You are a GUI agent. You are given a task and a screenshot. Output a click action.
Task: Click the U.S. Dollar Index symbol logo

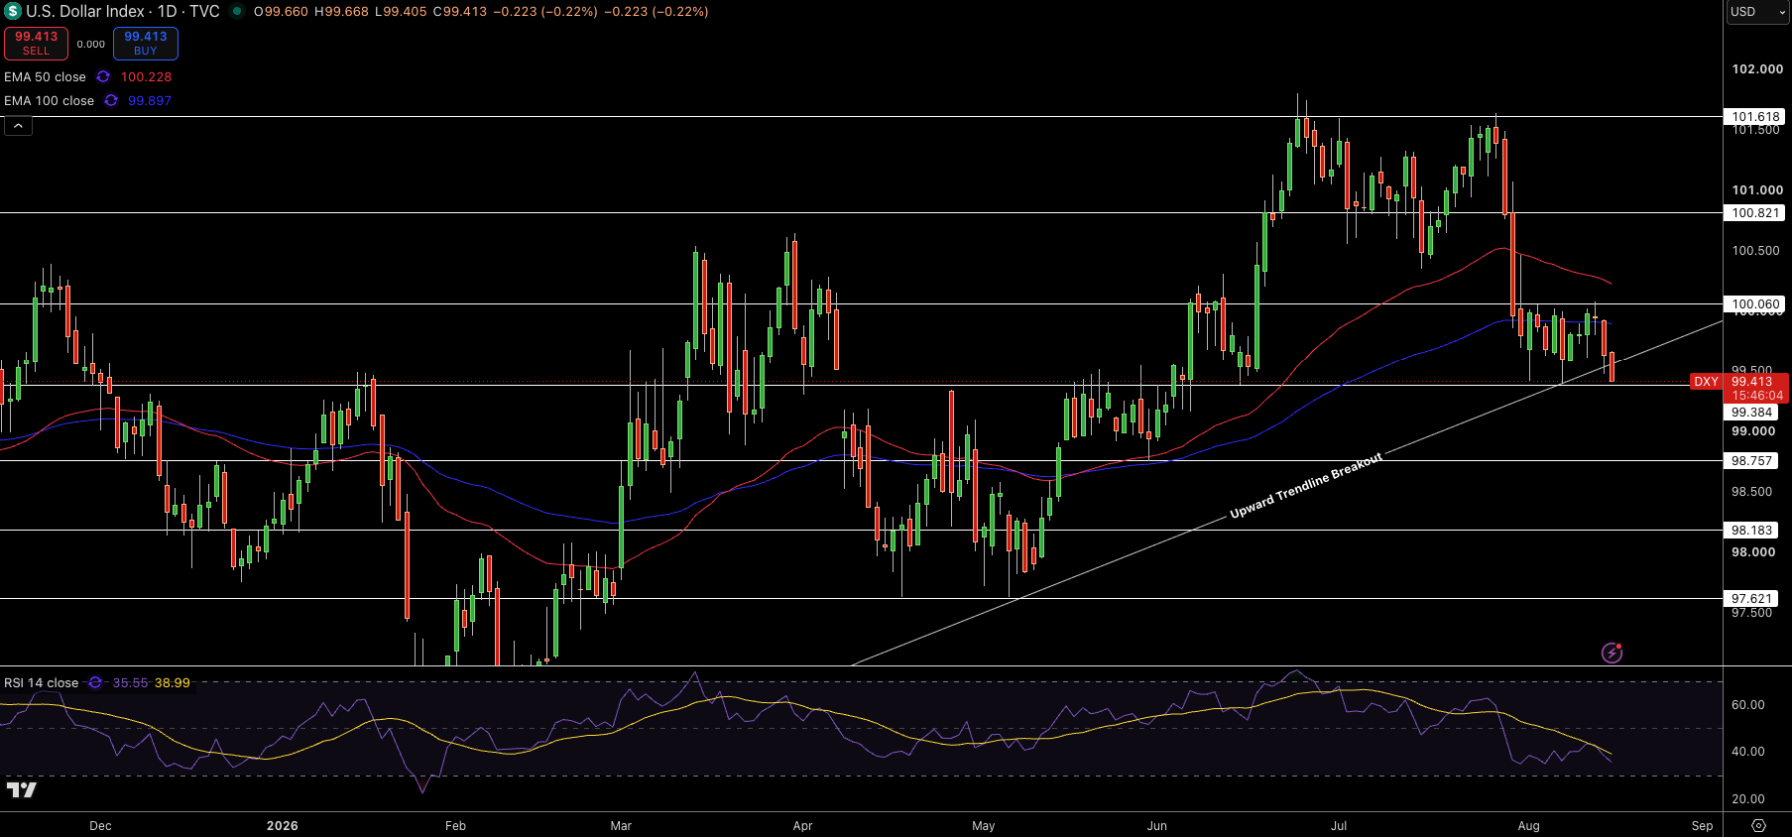(x=13, y=12)
